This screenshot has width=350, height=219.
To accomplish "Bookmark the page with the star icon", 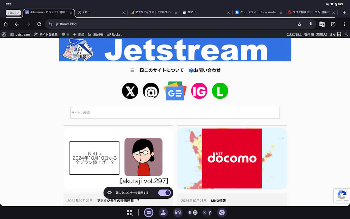I will pyautogui.click(x=300, y=24).
